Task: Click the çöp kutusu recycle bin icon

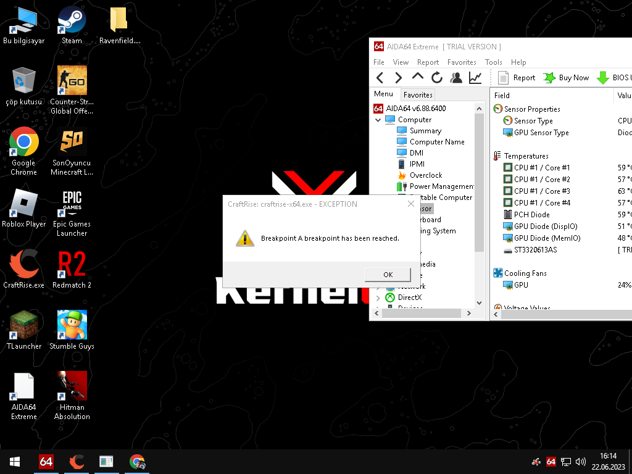Action: point(24,86)
